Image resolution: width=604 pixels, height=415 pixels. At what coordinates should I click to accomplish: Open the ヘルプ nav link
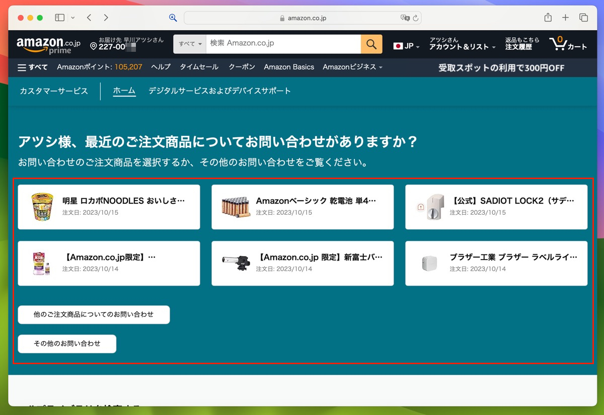coord(161,67)
